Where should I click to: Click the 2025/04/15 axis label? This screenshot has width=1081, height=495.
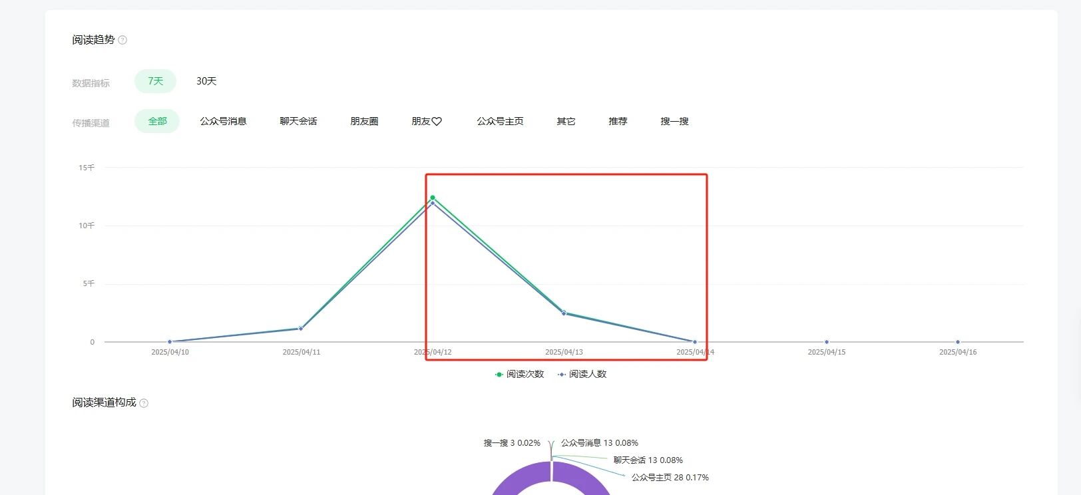(827, 352)
